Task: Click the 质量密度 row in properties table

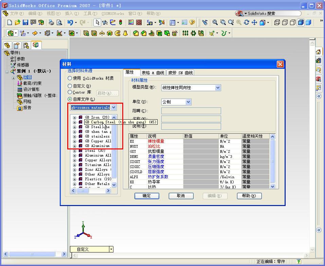Action: point(199,157)
